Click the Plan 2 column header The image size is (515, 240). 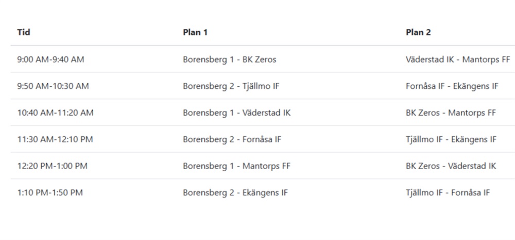pyautogui.click(x=418, y=32)
